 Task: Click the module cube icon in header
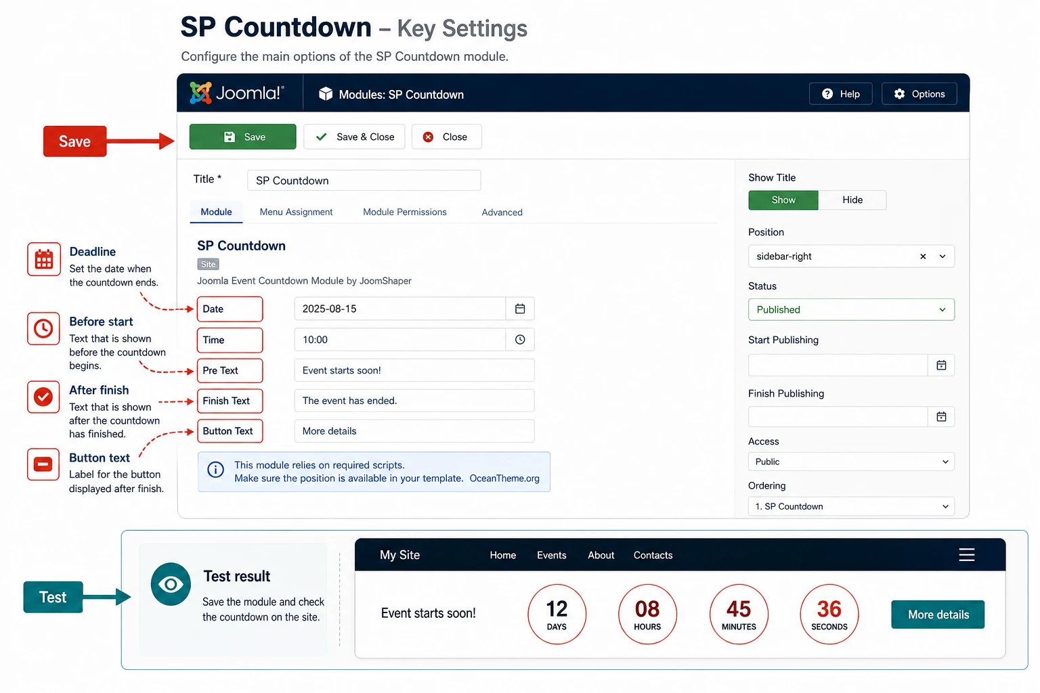point(326,94)
